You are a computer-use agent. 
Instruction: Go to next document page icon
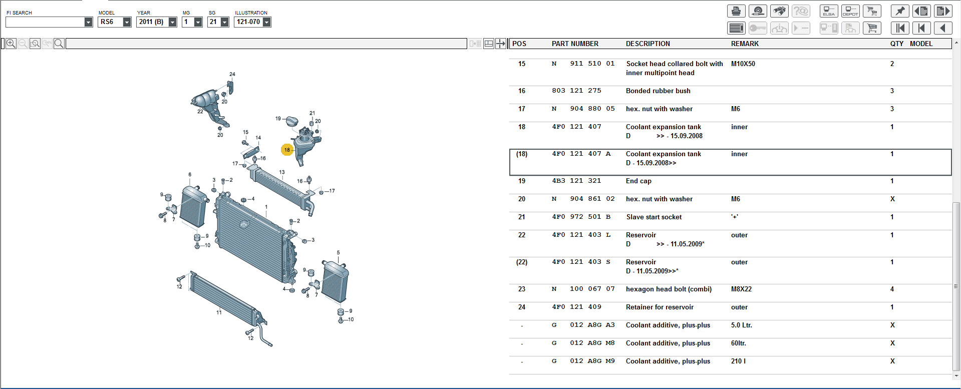943,11
